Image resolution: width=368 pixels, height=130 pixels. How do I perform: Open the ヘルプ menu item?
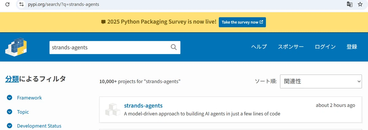[x=259, y=47]
